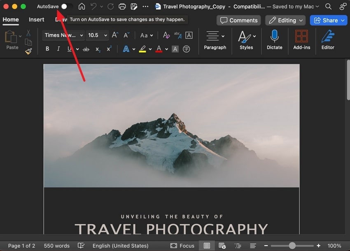Print the document via printer icon
350x251 pixels.
click(122, 7)
